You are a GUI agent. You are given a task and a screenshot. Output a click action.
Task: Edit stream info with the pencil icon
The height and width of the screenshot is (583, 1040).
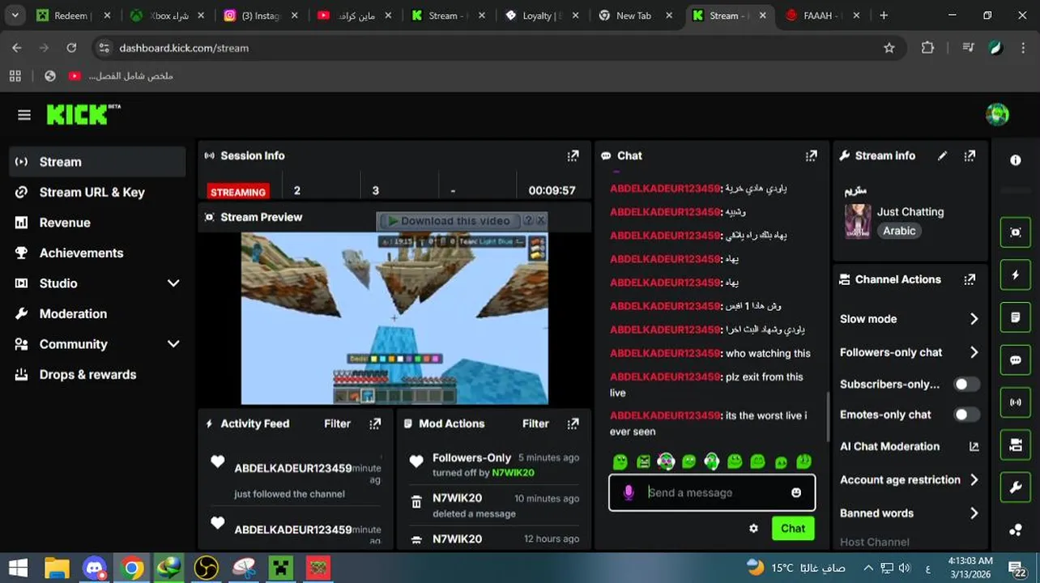point(942,155)
